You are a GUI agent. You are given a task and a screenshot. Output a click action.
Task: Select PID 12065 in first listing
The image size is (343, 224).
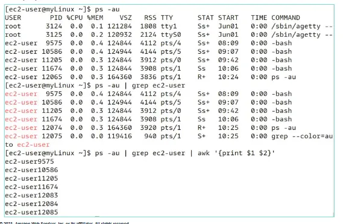(x=52, y=77)
